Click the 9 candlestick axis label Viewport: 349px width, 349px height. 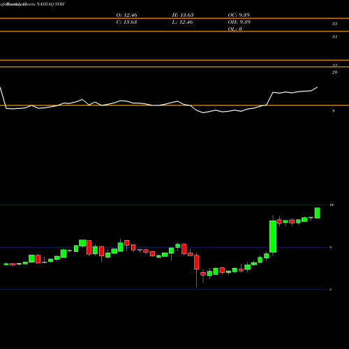pyautogui.click(x=331, y=247)
